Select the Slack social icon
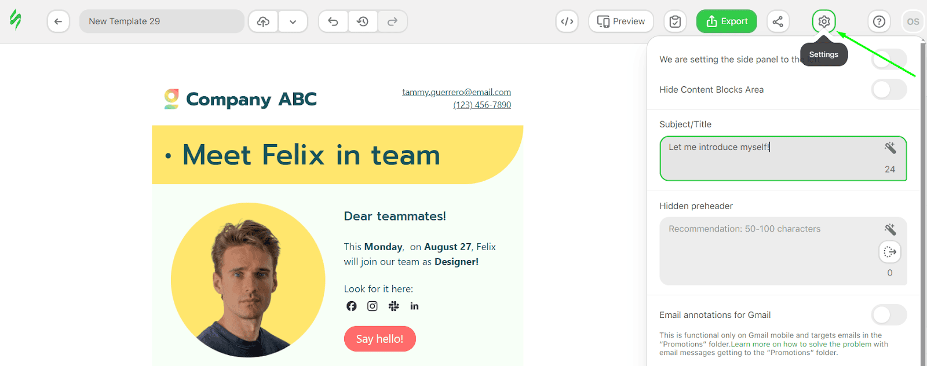The height and width of the screenshot is (366, 927). [x=393, y=306]
